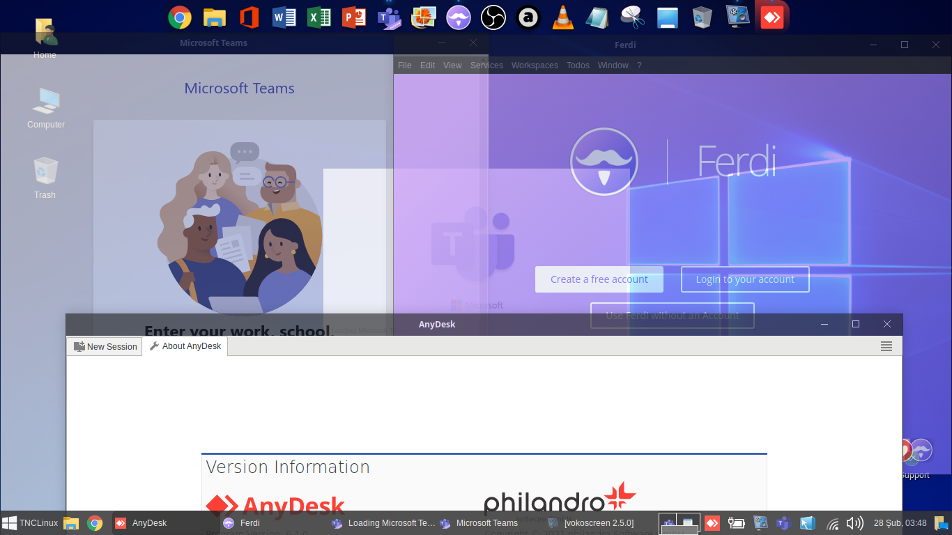Click the blue cursor tray icon
952x535 pixels.
click(x=807, y=523)
